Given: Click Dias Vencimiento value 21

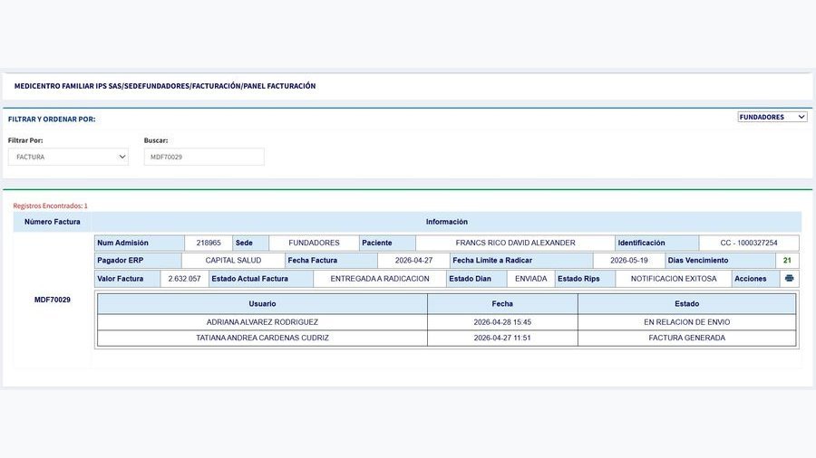Looking at the screenshot, I should pyautogui.click(x=787, y=260).
